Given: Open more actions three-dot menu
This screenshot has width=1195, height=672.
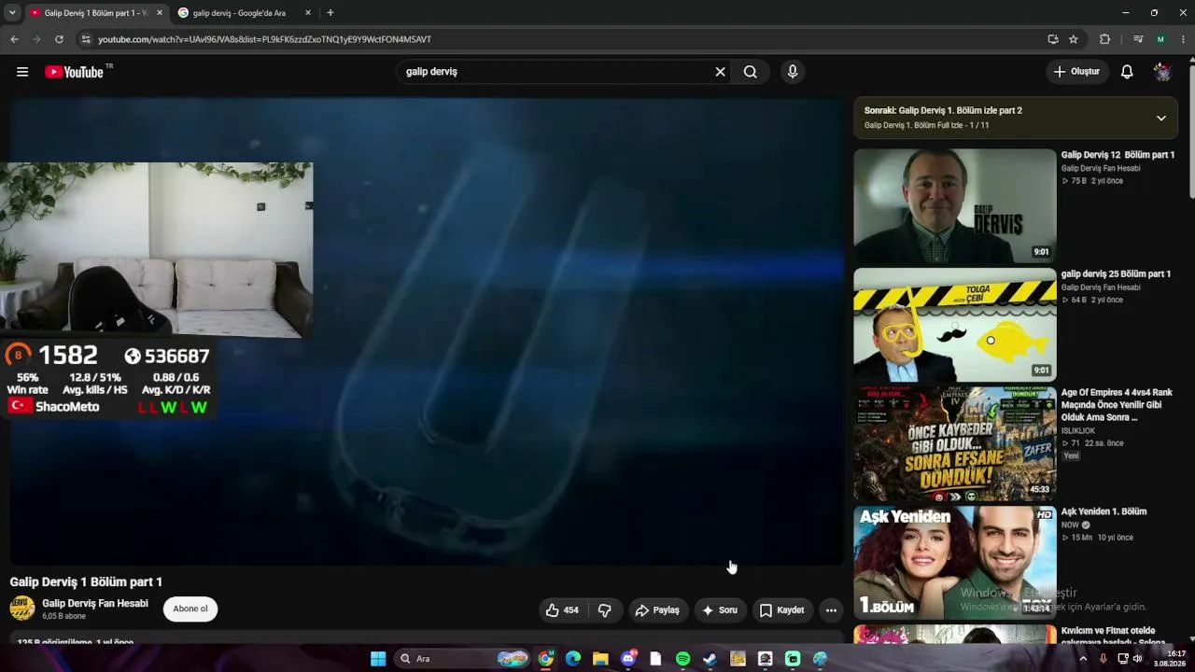Looking at the screenshot, I should point(831,610).
